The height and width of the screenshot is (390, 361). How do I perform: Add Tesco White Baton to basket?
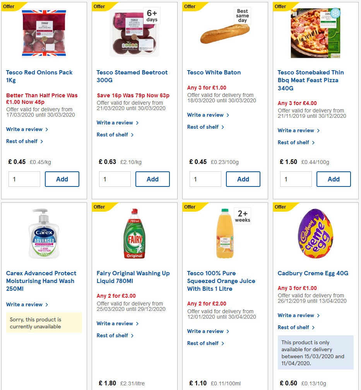tap(243, 179)
